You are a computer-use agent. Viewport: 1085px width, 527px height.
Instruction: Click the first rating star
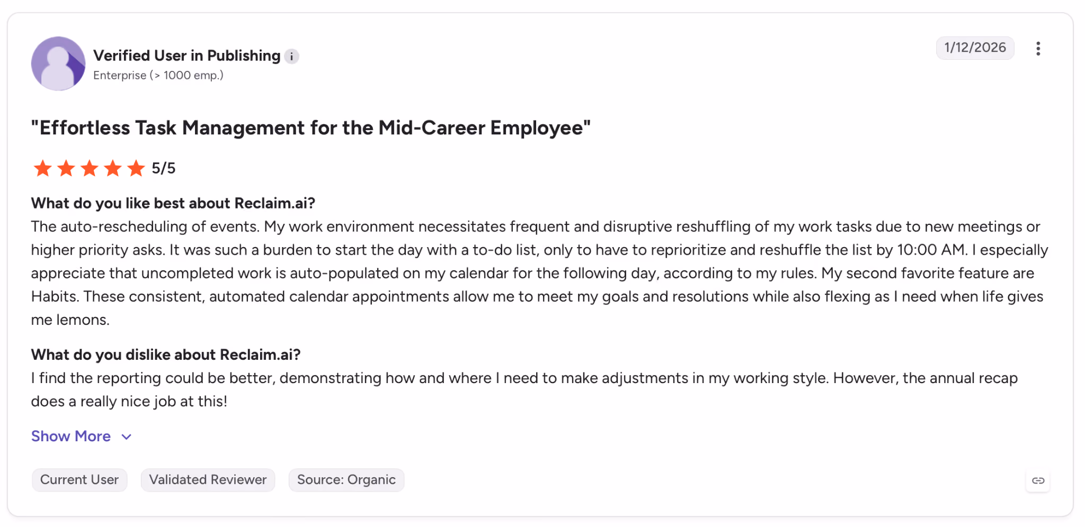tap(42, 168)
